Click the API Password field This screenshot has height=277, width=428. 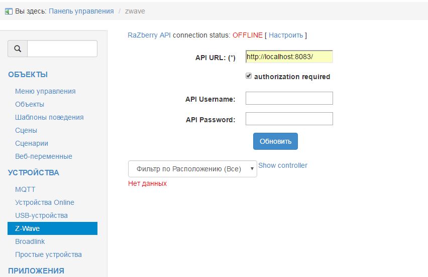289,119
